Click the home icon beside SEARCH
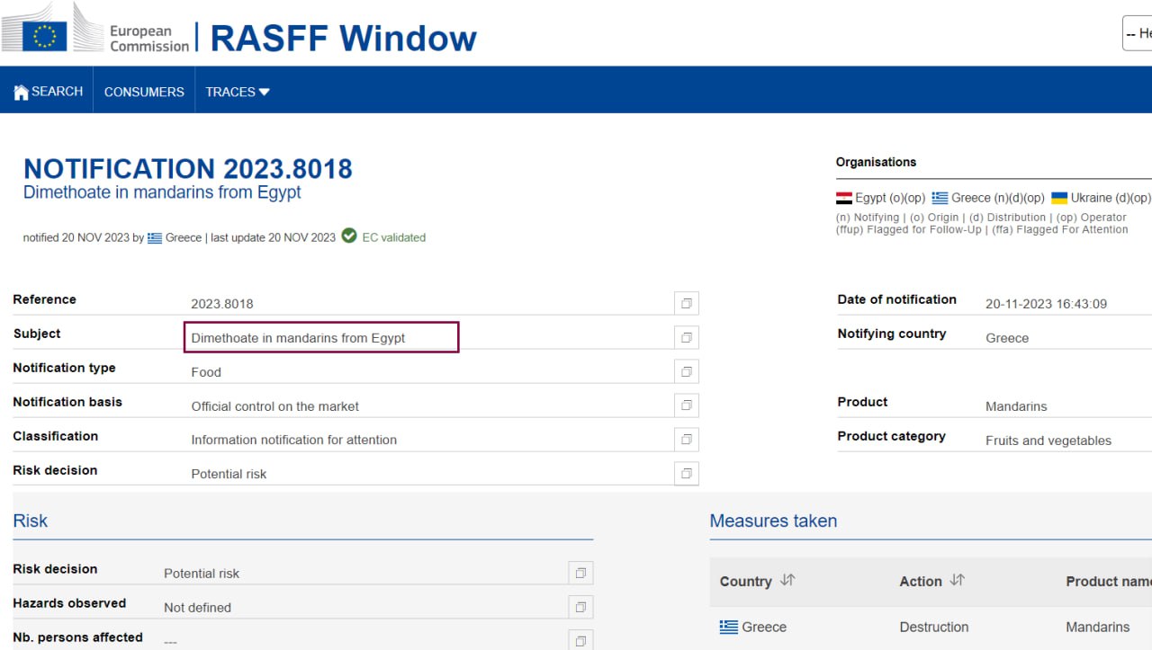The width and height of the screenshot is (1152, 650). (21, 92)
